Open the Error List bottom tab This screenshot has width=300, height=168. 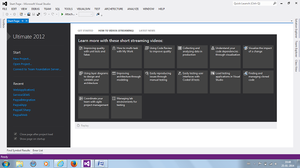(x=38, y=150)
